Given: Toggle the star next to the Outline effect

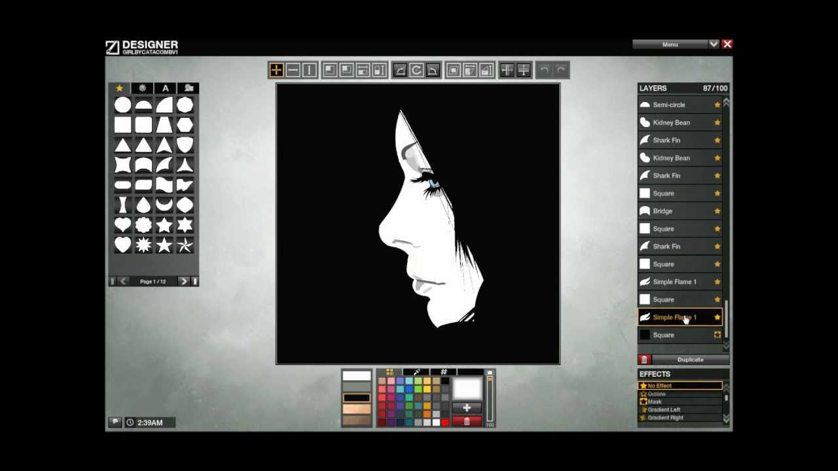Looking at the screenshot, I should (x=644, y=393).
